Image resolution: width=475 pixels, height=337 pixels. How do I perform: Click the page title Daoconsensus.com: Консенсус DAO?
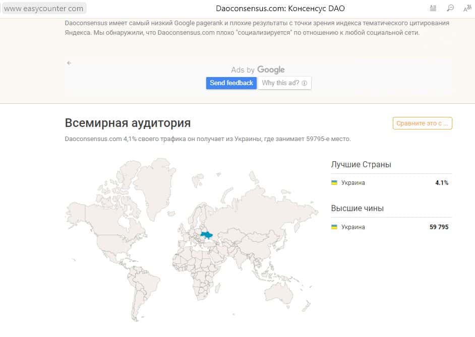pyautogui.click(x=280, y=9)
